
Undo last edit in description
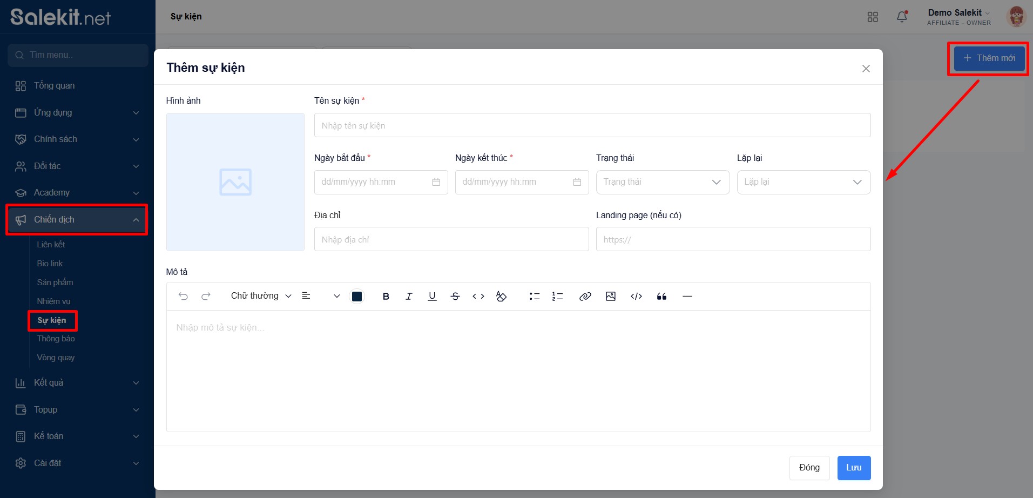[183, 296]
